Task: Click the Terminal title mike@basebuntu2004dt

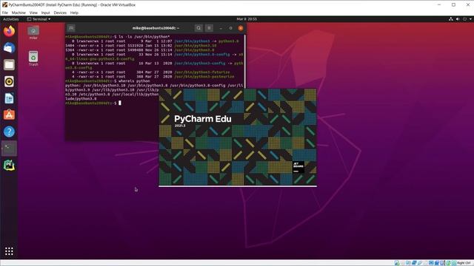Action: click(156, 28)
